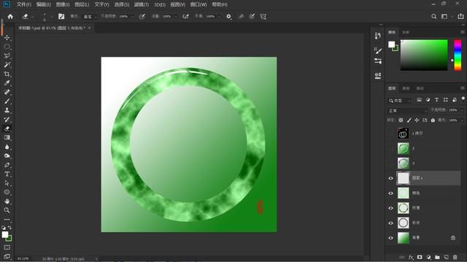Open the 滤镜 (Filter) menu
Screen dimensions: 467x262
click(x=141, y=4)
